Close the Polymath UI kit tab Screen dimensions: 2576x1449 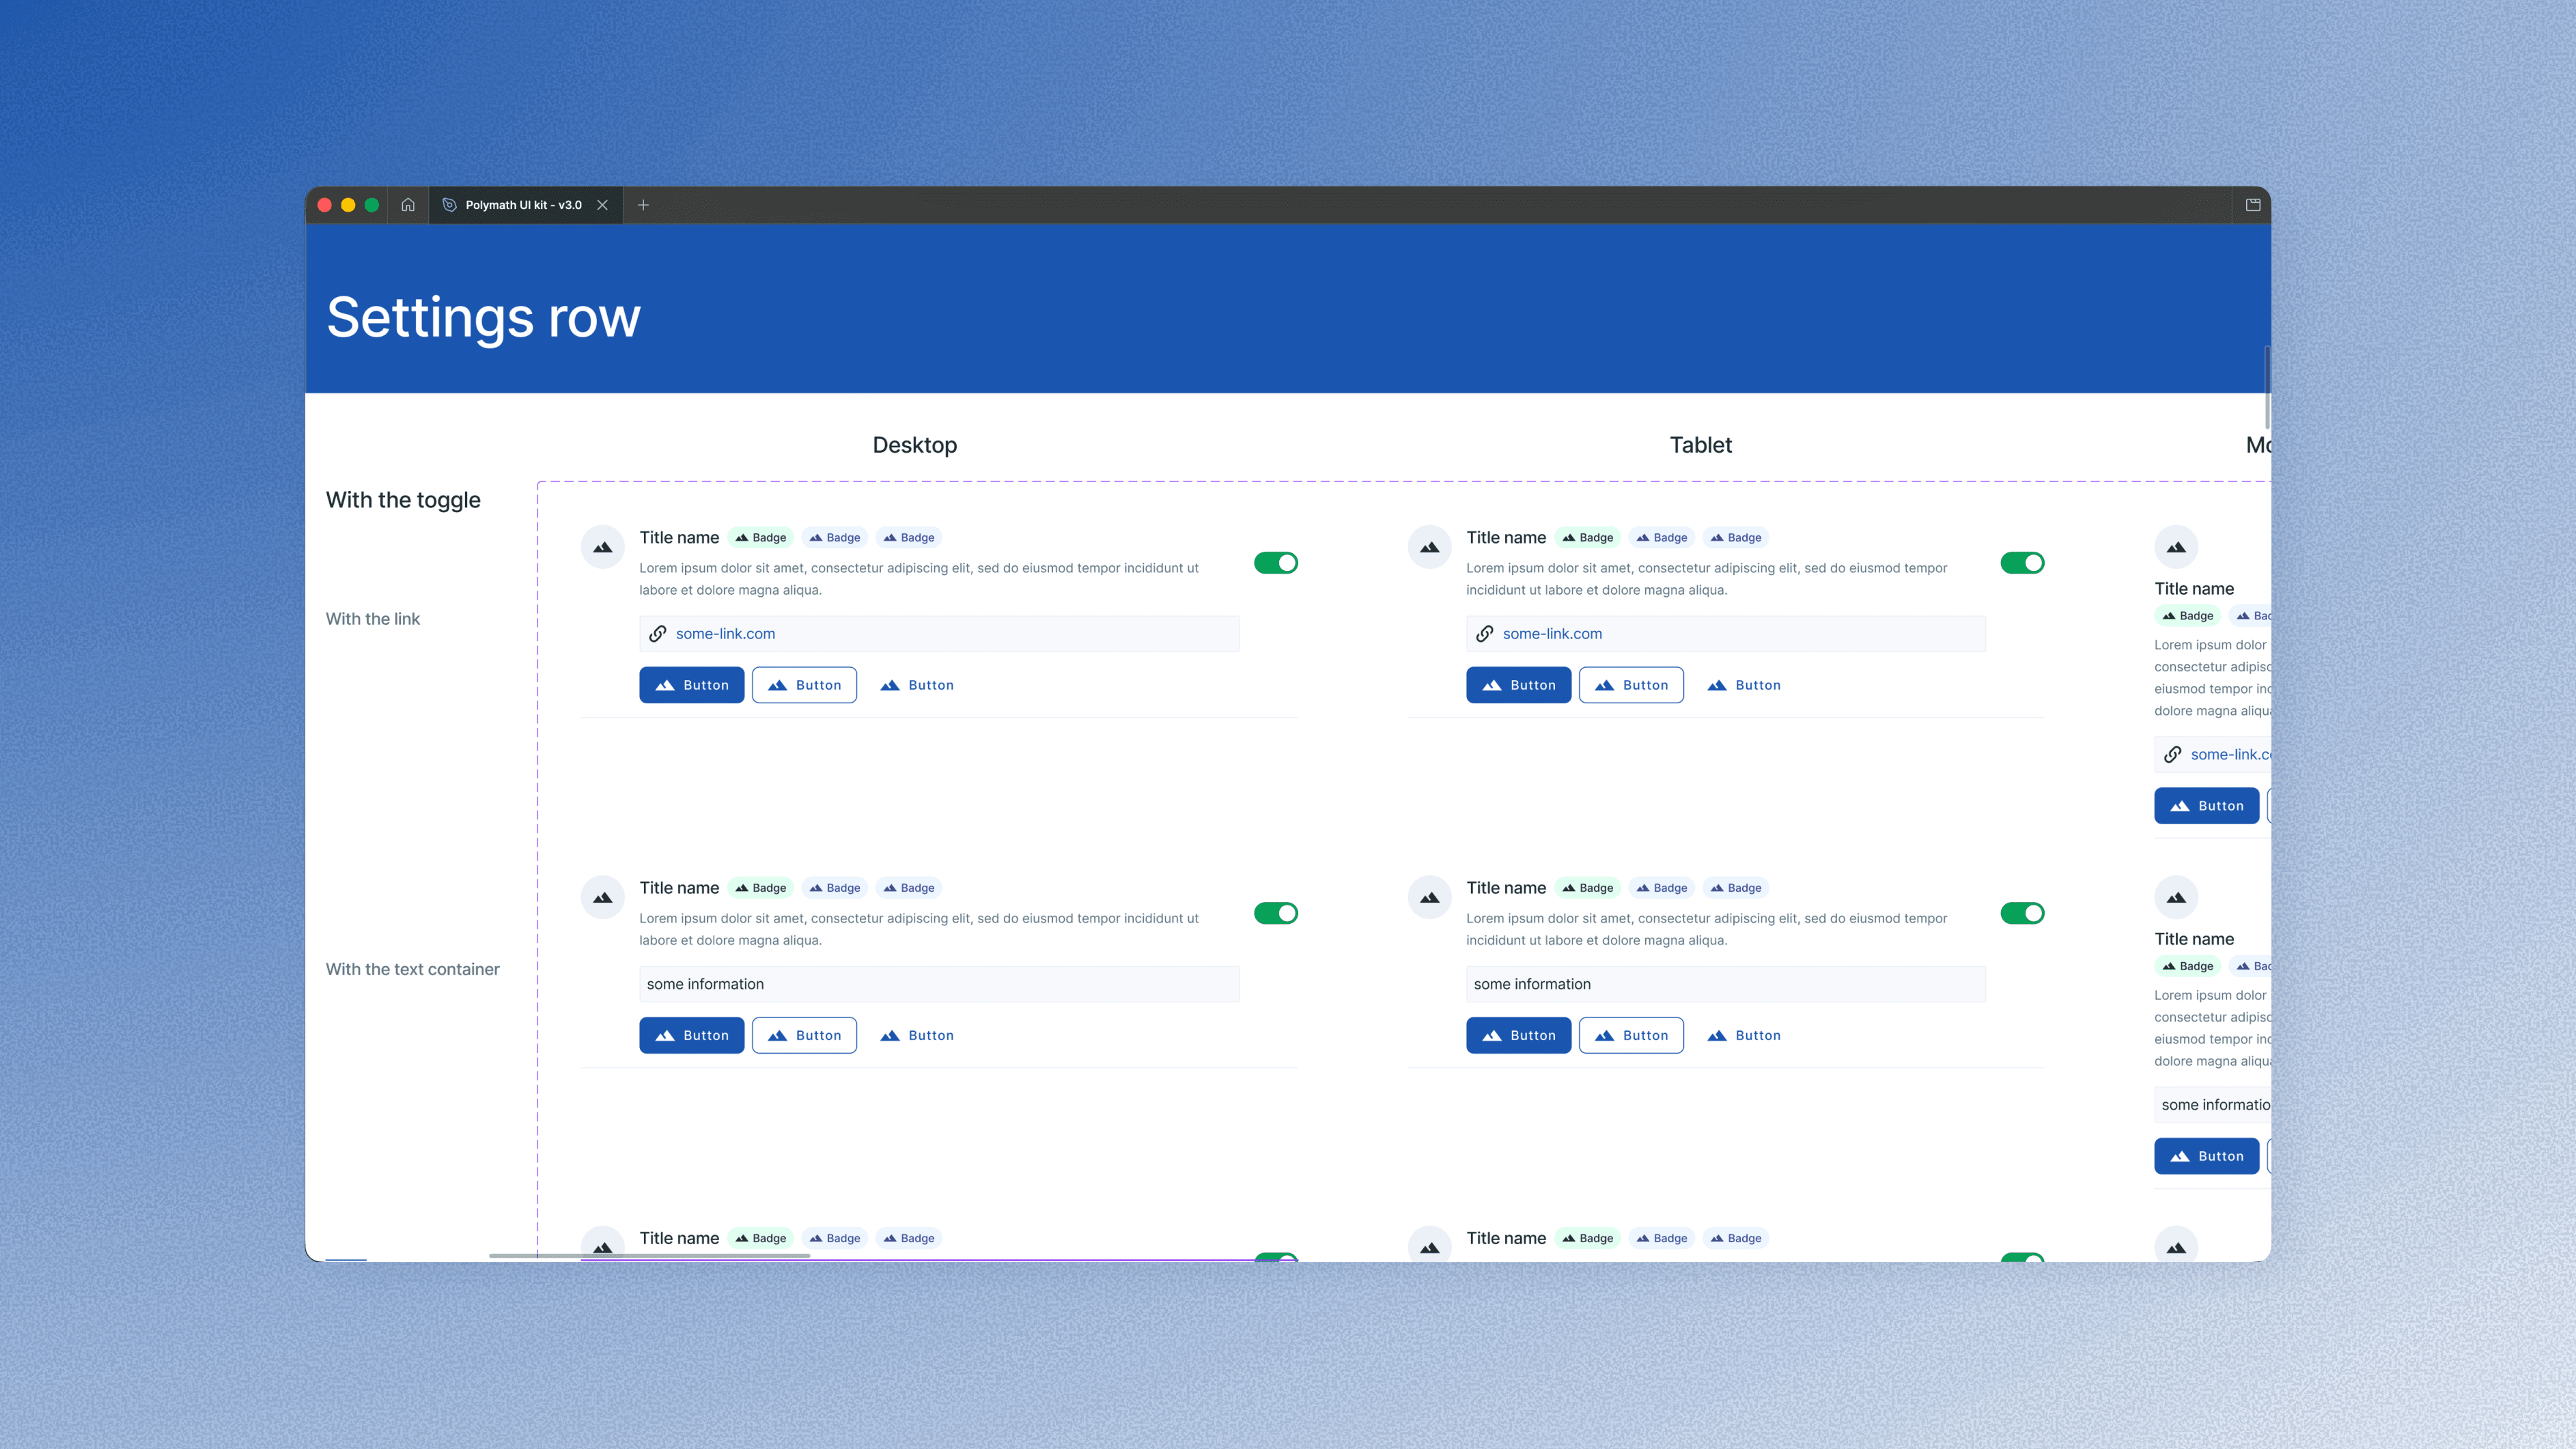pos(602,205)
